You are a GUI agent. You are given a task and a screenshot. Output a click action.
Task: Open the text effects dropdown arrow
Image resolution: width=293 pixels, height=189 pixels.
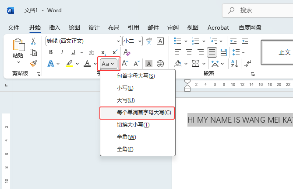click(x=58, y=64)
